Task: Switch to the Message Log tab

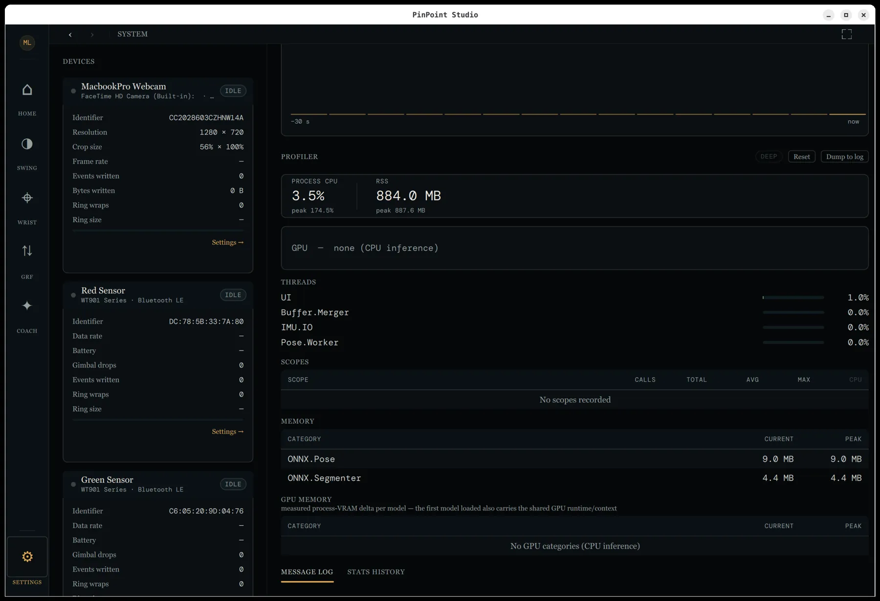Action: (x=307, y=572)
